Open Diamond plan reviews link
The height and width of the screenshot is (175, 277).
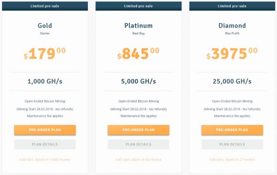(232, 159)
